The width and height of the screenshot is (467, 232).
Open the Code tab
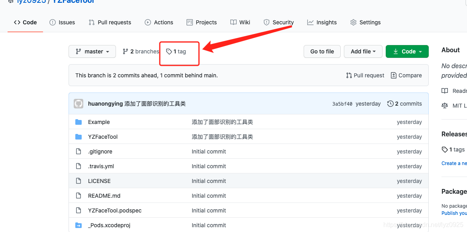coord(26,22)
